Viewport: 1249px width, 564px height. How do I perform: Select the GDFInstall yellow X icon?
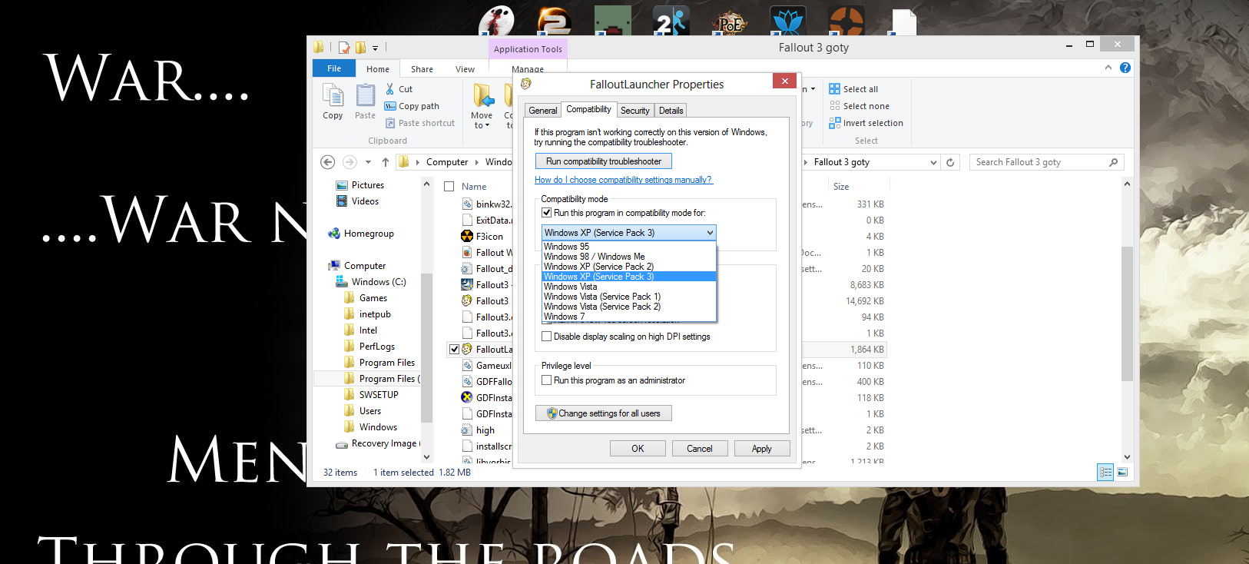click(467, 398)
